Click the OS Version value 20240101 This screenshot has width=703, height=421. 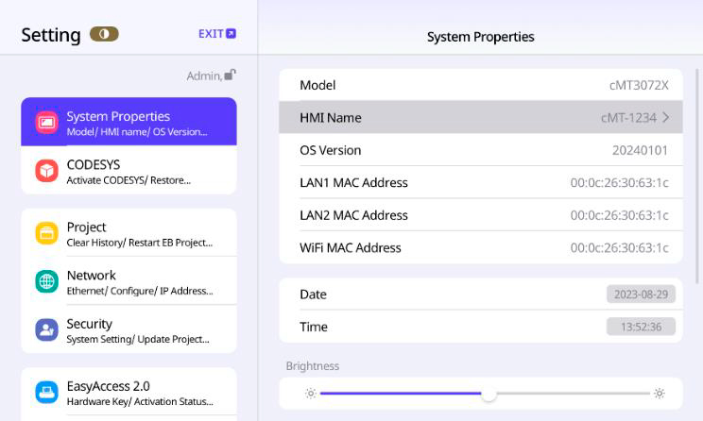click(x=641, y=150)
